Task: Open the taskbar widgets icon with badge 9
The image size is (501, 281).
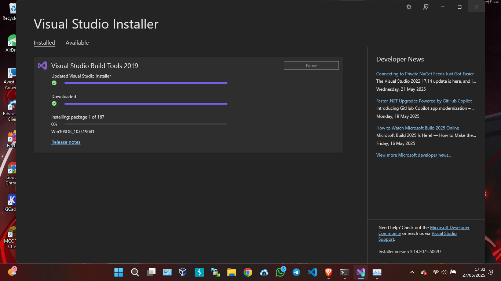Action: click(x=12, y=271)
